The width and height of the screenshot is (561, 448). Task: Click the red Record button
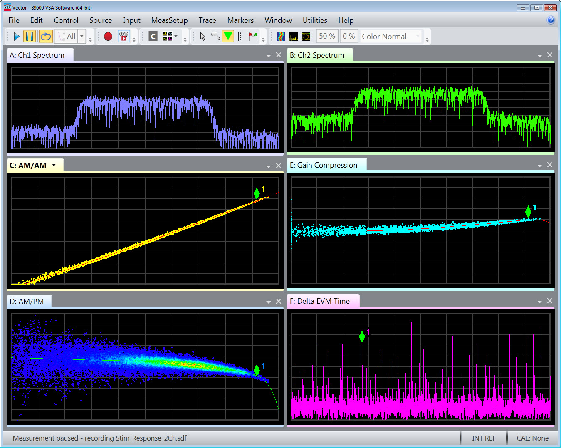coord(108,36)
